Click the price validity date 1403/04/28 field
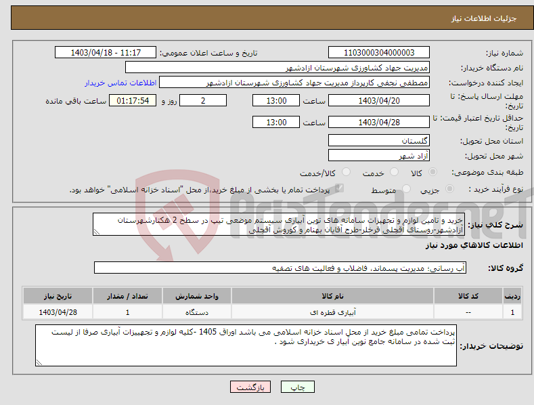 tap(379, 122)
